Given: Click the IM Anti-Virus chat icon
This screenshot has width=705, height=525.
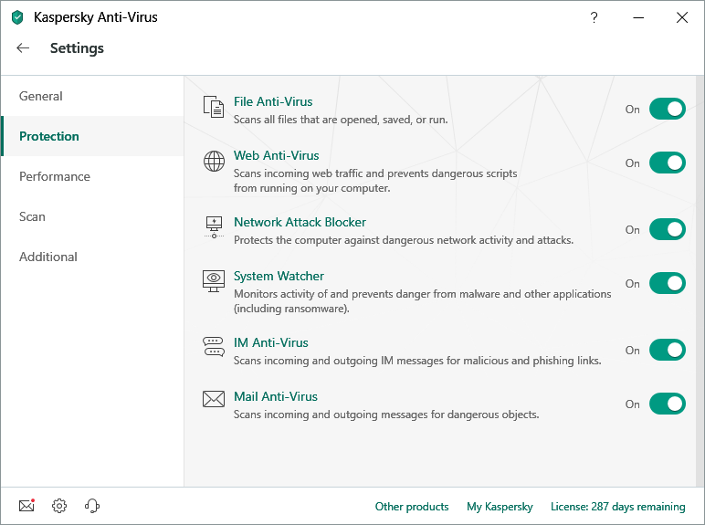Looking at the screenshot, I should (x=214, y=347).
